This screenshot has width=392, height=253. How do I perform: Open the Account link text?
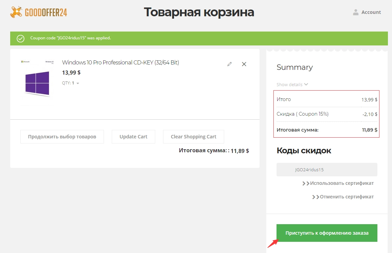371,12
